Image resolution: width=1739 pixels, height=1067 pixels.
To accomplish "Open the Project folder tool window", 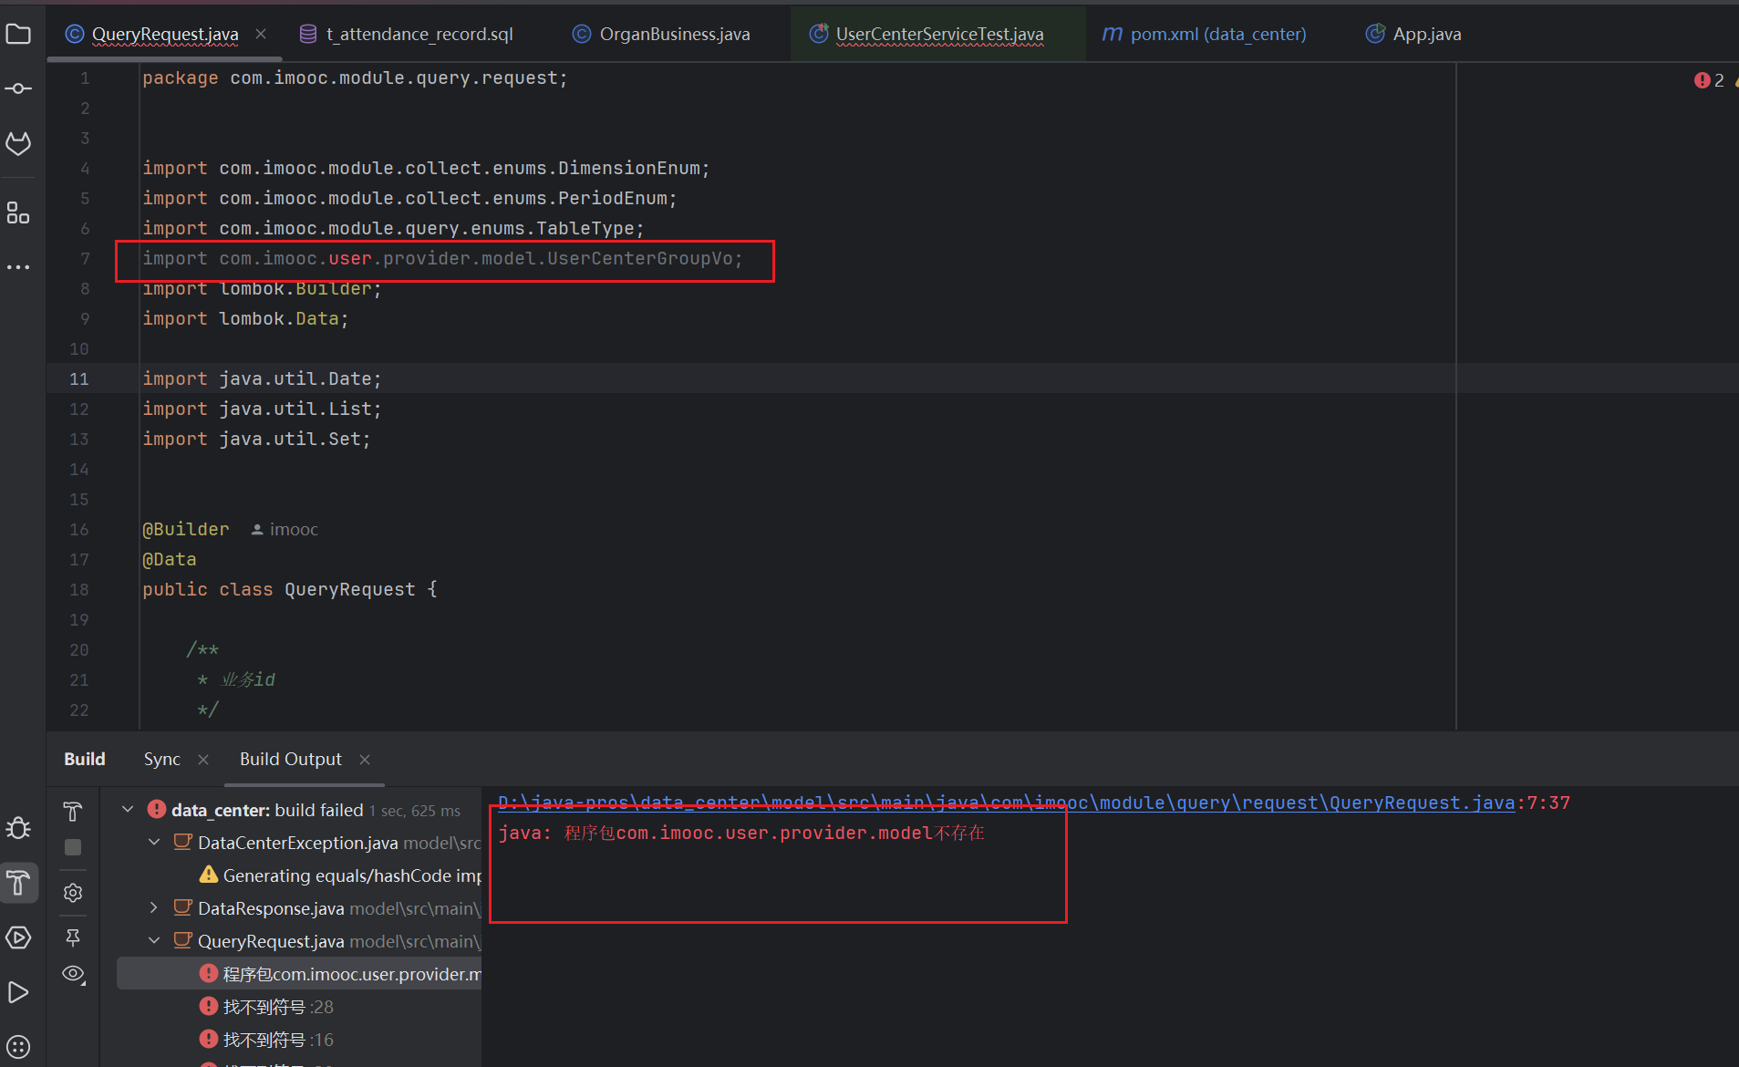I will (x=18, y=35).
